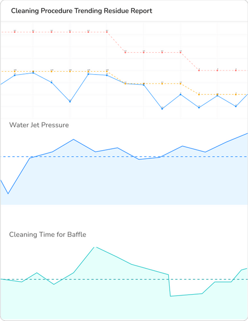Select the first orange point on the lowest plateau

199,95
